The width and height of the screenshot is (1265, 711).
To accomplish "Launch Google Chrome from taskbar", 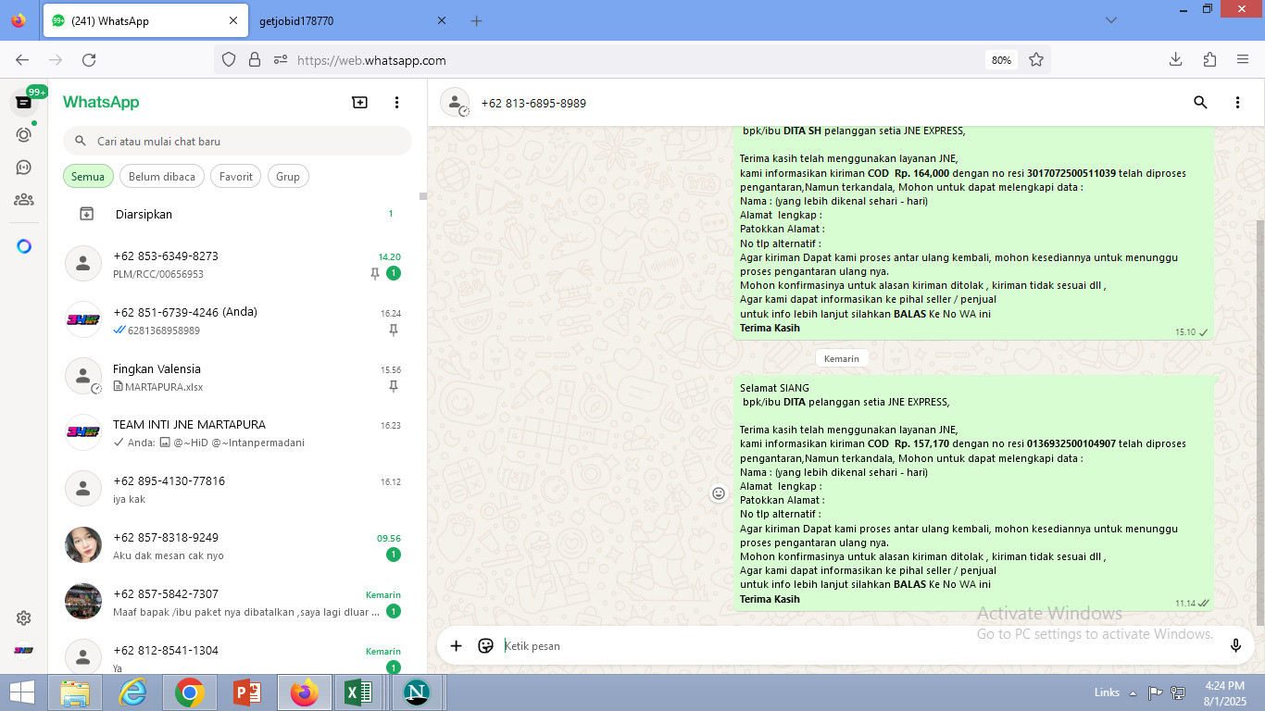I will click(189, 692).
